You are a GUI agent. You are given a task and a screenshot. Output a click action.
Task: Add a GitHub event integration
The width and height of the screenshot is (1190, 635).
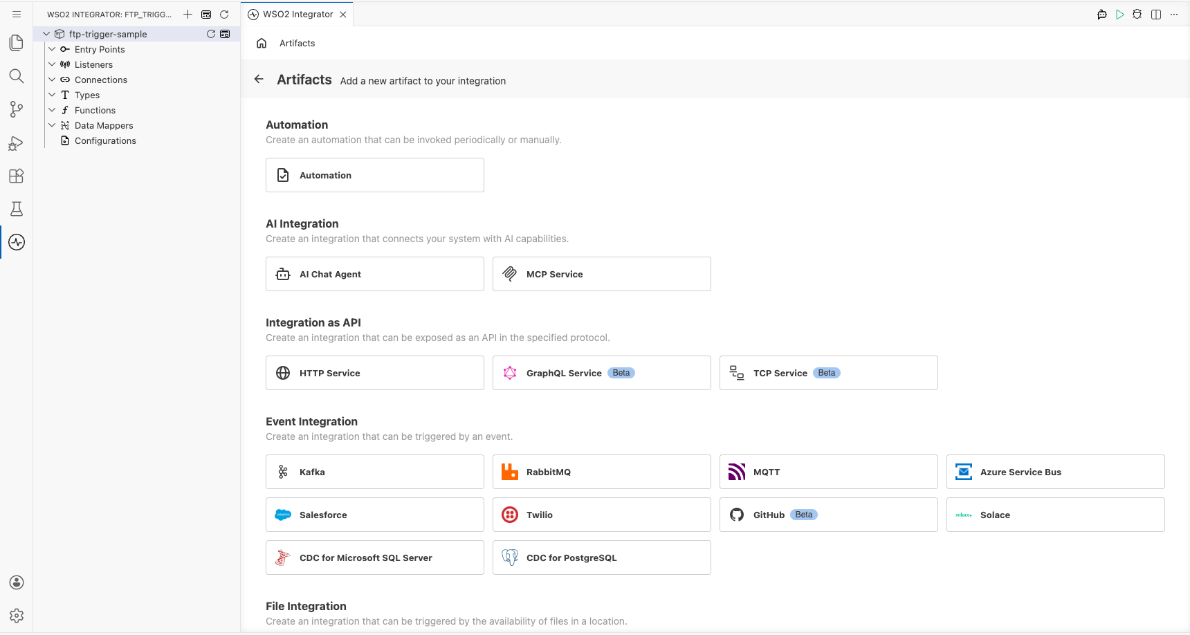829,515
